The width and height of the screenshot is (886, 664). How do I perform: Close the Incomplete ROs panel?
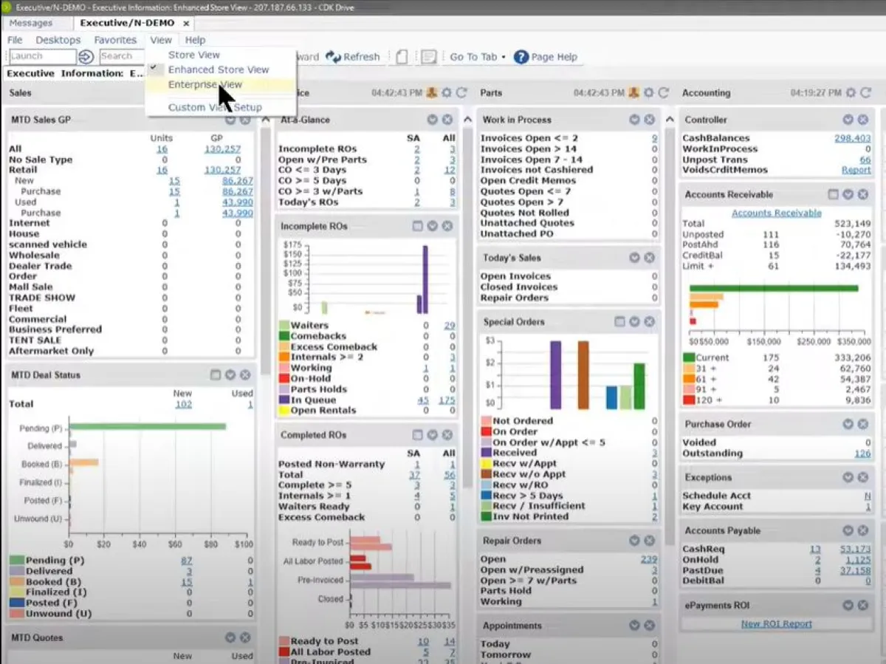[x=447, y=226]
